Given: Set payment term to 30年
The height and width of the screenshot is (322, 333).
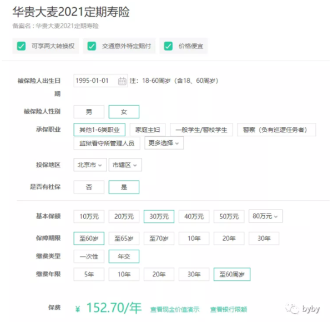Looking at the screenshot, I should pos(194,274).
